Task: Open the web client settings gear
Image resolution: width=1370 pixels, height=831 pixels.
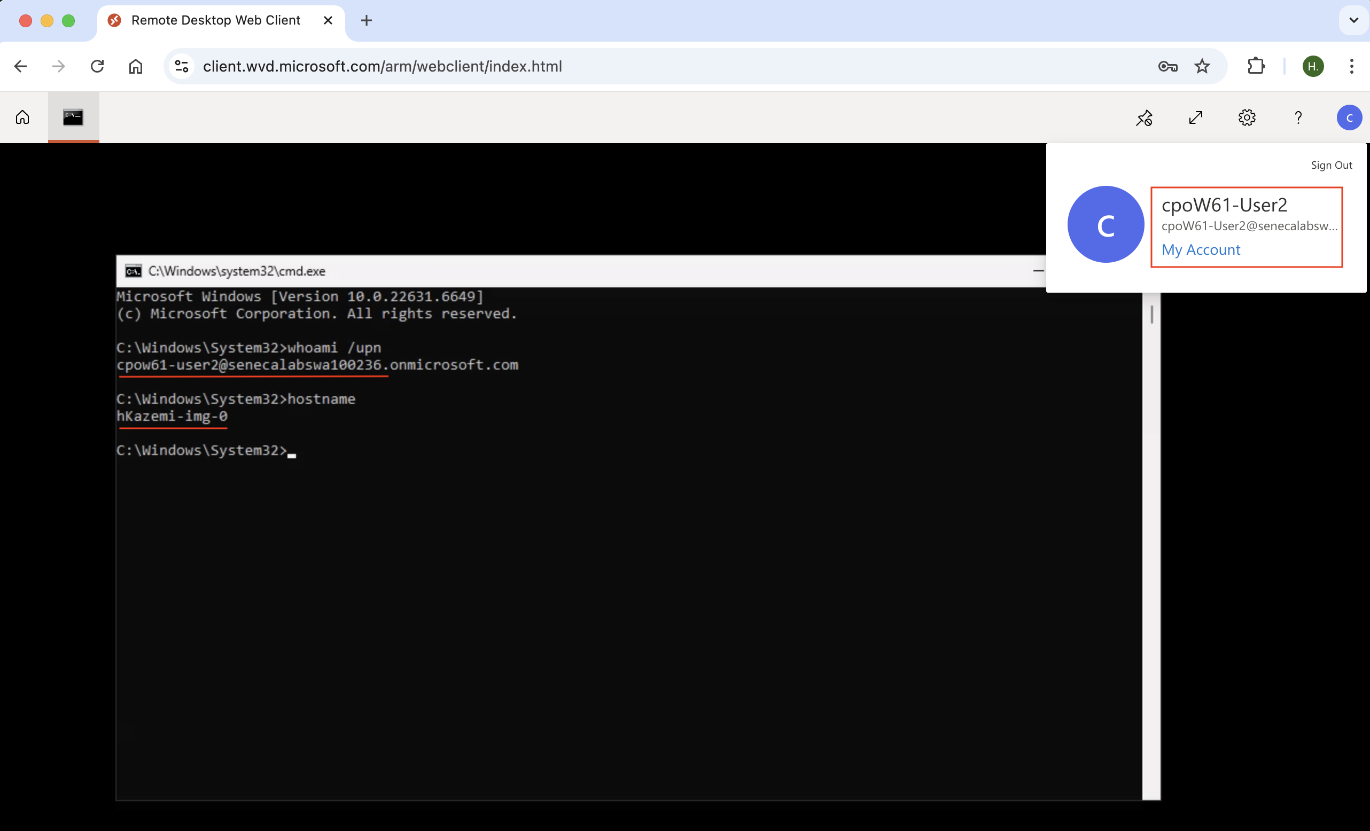Action: tap(1247, 118)
